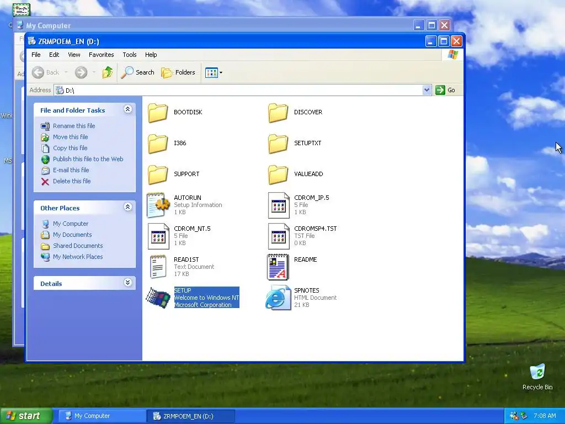Viewport: 565px width, 424px height.
Task: Click Copy this file
Action: (70, 148)
